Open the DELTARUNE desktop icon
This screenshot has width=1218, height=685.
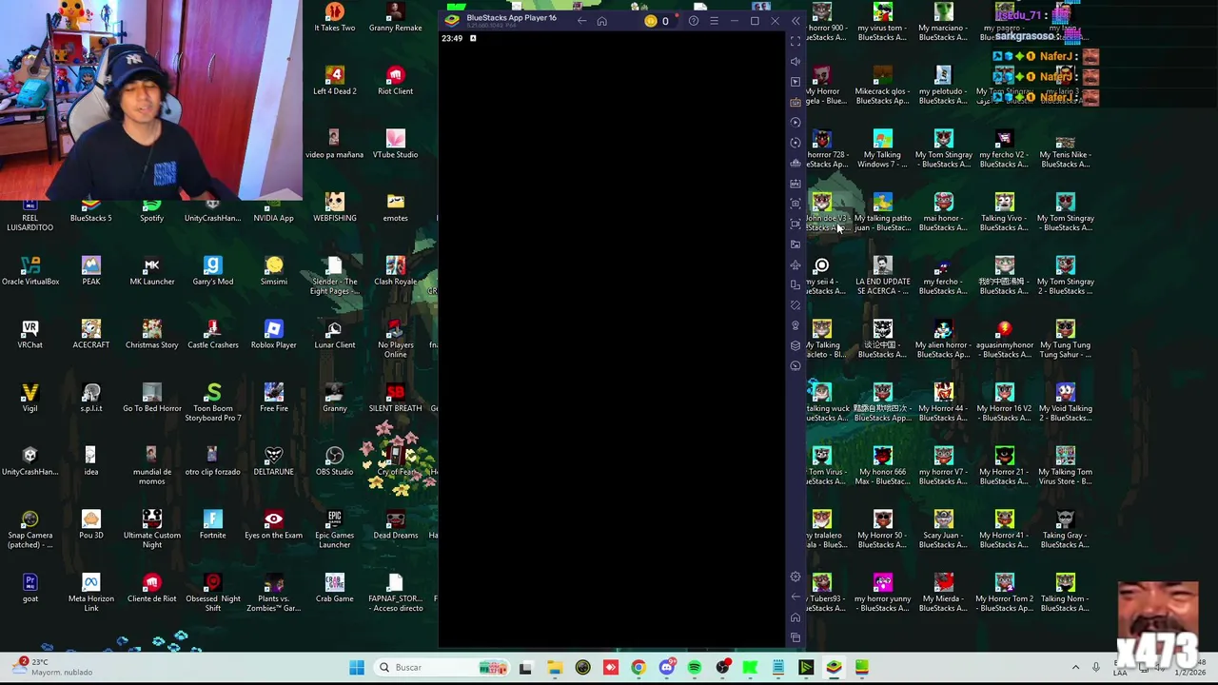click(x=273, y=461)
